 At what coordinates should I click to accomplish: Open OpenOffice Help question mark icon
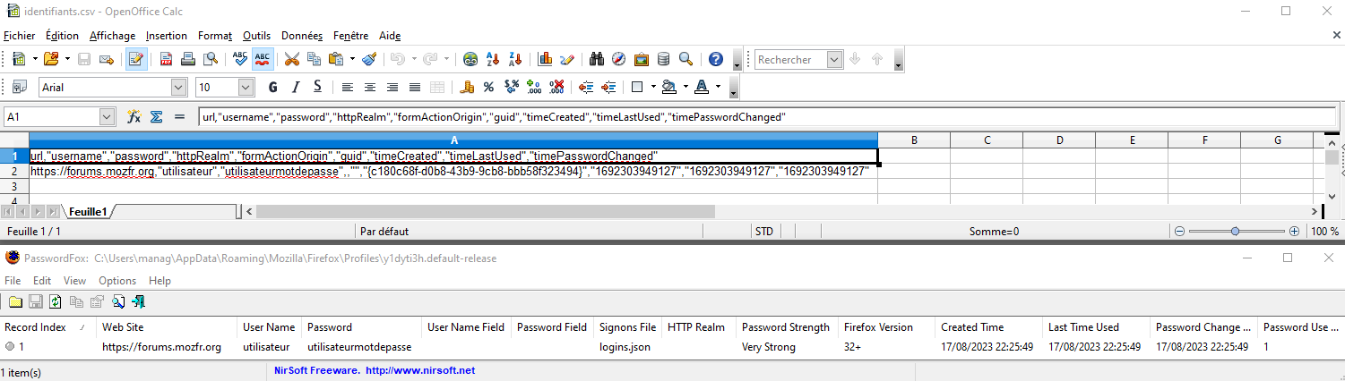715,59
